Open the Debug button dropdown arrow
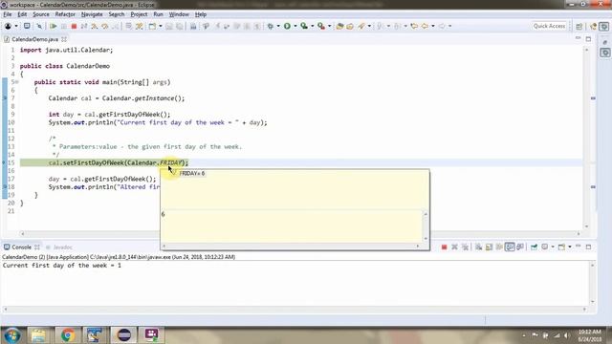Screen dimensions: 612x344 click(278, 26)
